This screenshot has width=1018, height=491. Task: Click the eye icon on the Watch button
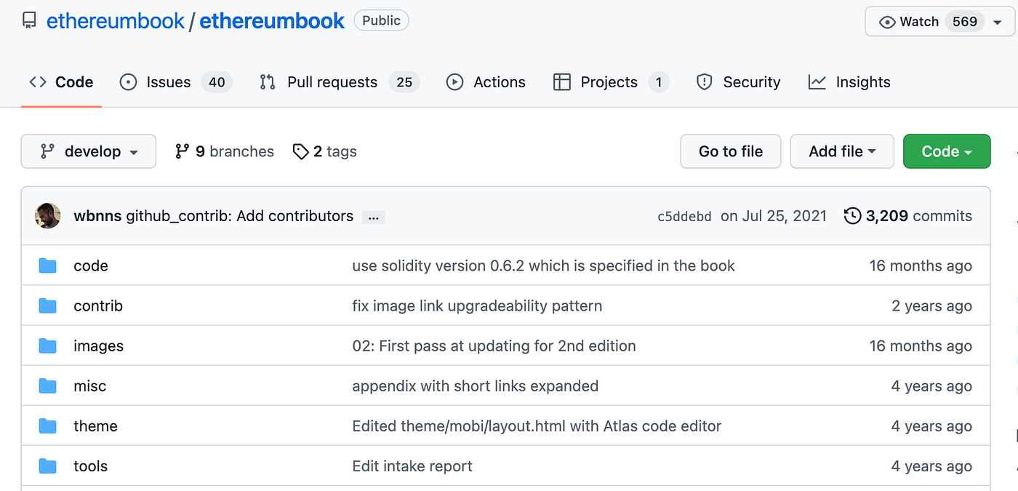pos(887,22)
